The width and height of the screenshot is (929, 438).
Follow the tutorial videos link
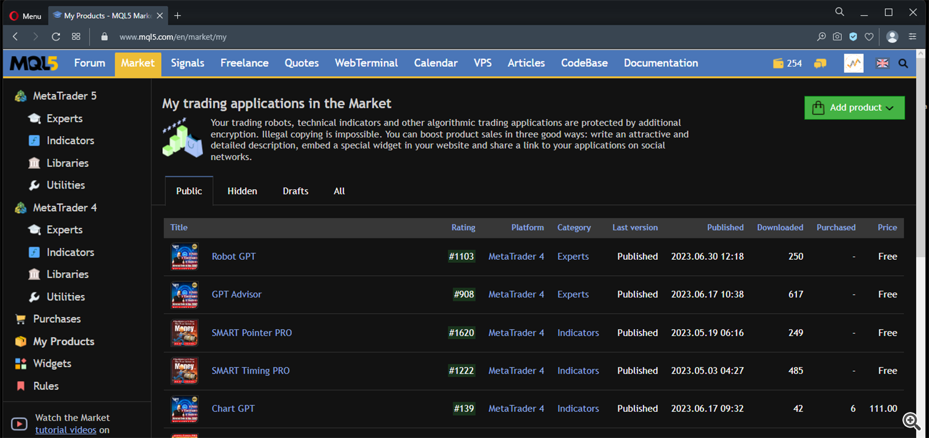coord(66,430)
